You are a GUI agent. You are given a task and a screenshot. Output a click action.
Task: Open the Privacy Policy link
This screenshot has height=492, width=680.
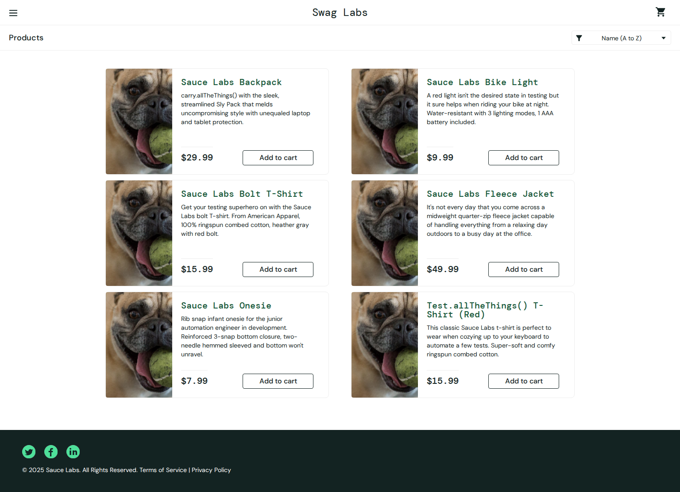click(211, 470)
